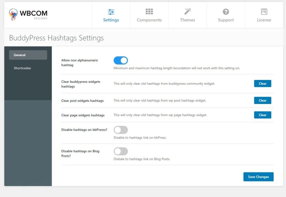The image size is (286, 197).
Task: Select the Components tab label
Action: pyautogui.click(x=149, y=20)
